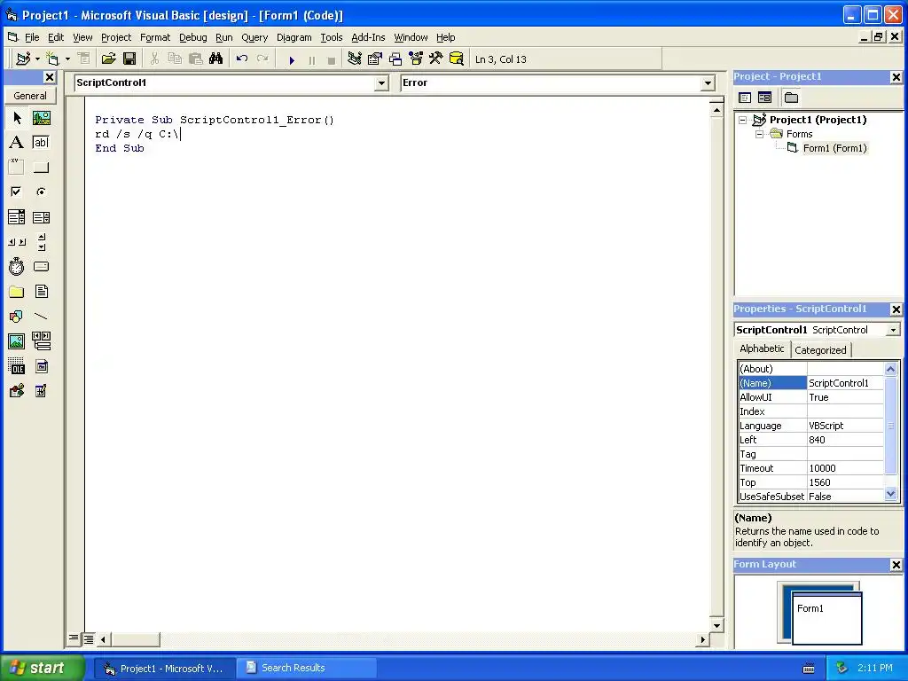Open the Properties object selector dropdown
Image resolution: width=908 pixels, height=681 pixels.
(893, 330)
